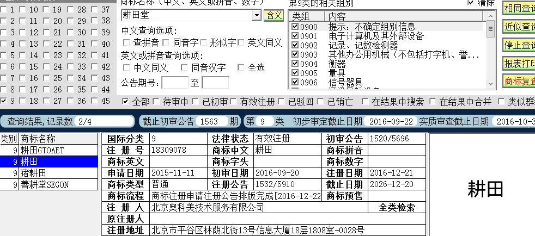Check the 已初审 status filter

pyautogui.click(x=195, y=102)
